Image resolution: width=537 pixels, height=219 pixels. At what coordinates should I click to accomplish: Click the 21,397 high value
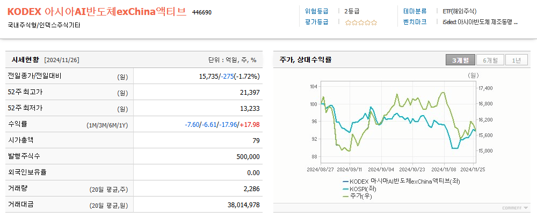250,93
